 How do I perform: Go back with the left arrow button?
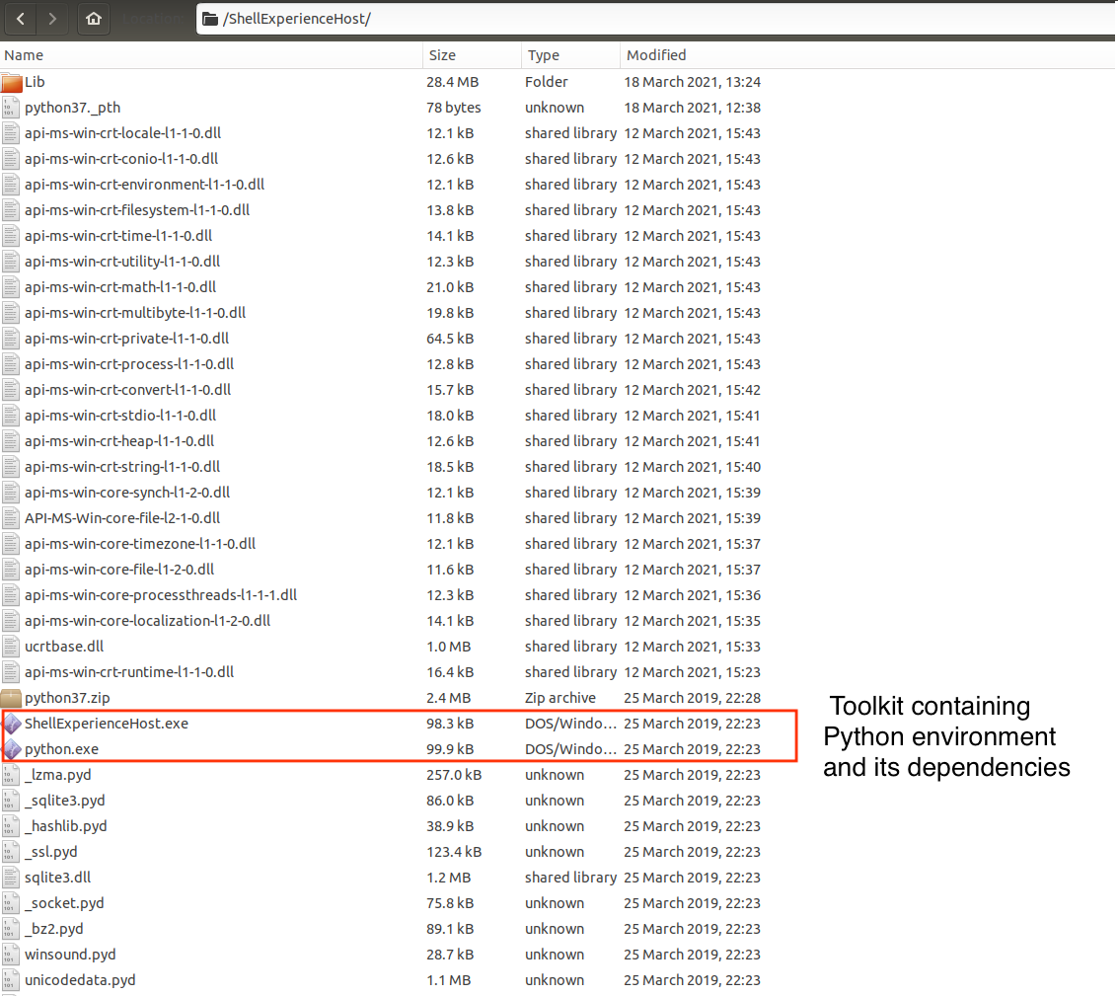[21, 19]
